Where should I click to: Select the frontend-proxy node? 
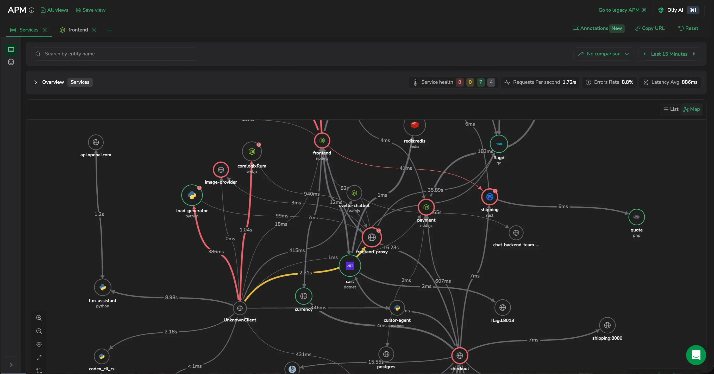[372, 237]
